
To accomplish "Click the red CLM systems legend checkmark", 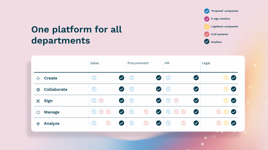I will tap(207, 34).
